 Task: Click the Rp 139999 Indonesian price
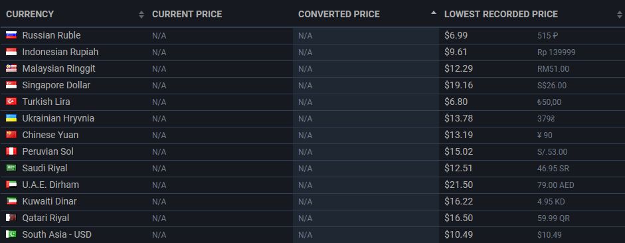click(x=556, y=52)
